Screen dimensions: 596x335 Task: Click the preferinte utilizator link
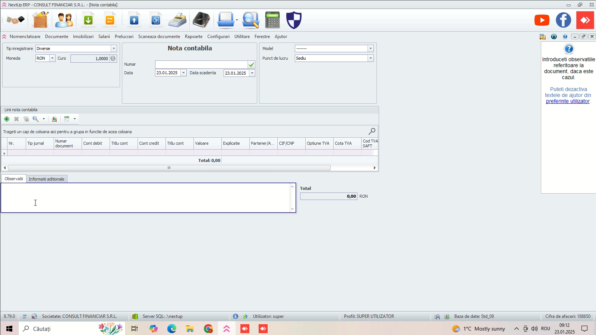(x=568, y=101)
